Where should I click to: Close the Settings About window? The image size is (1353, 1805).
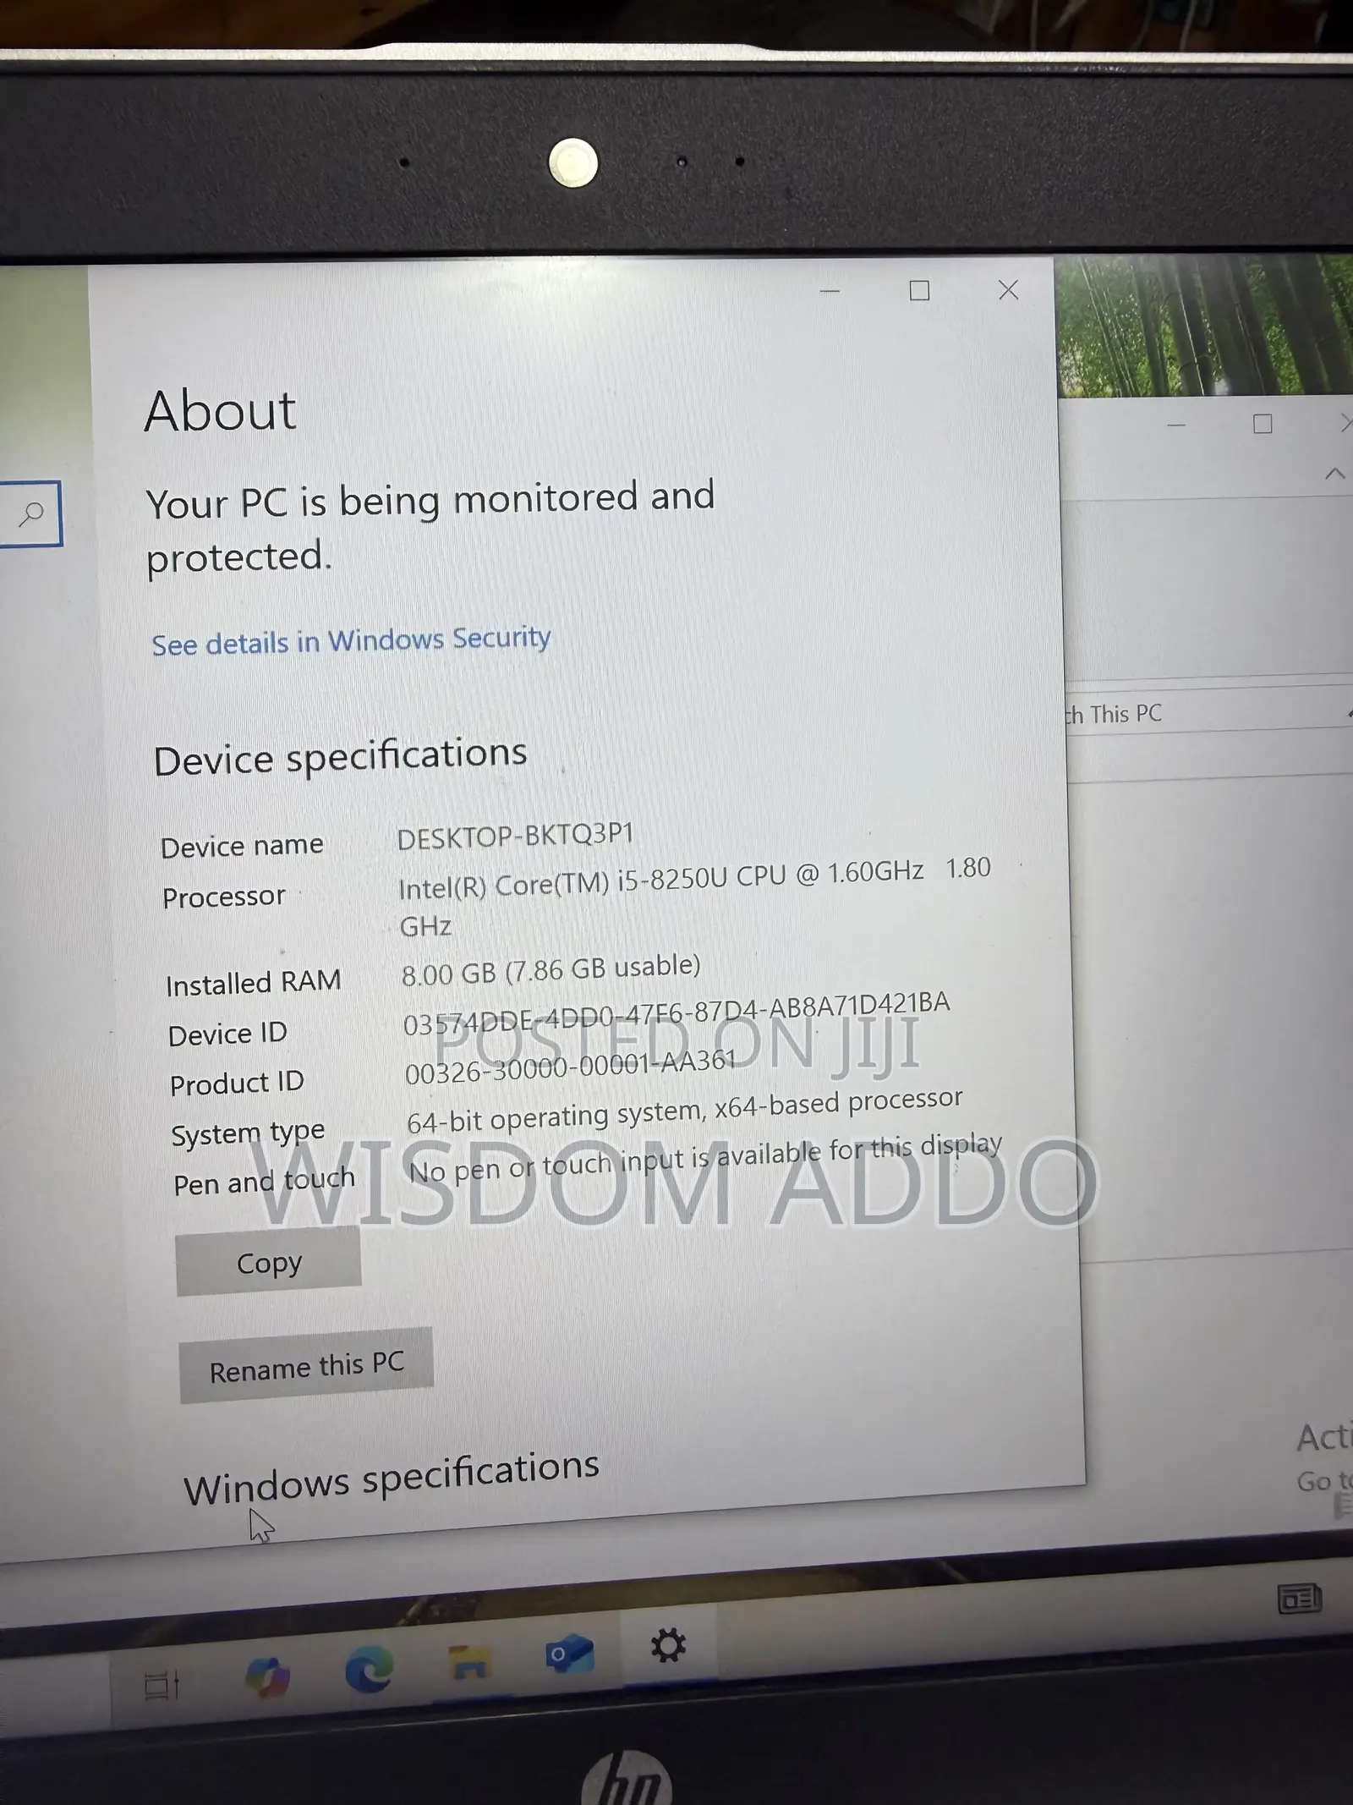(x=1008, y=290)
